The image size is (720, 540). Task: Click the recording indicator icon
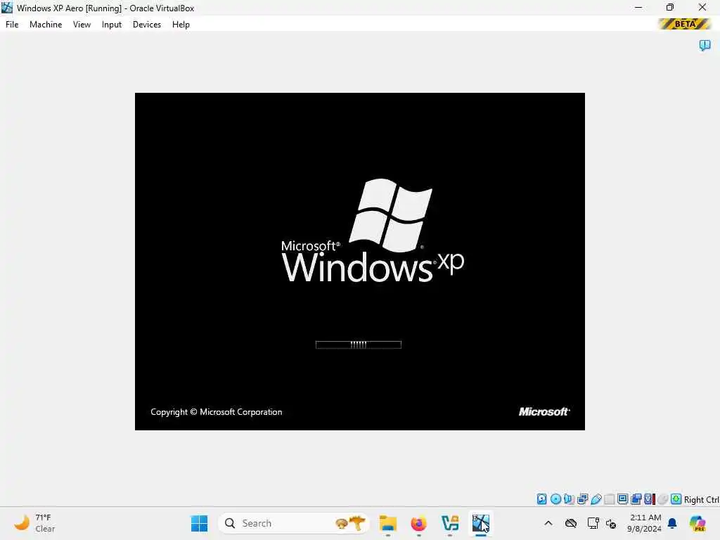pos(636,499)
